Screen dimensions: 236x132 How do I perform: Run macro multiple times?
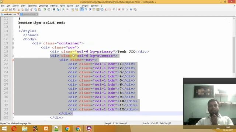point(131,10)
